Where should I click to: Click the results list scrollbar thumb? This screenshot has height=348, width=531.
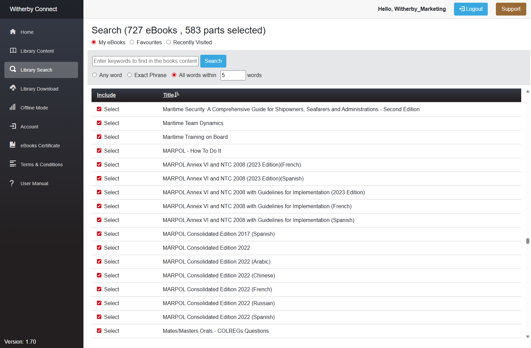tap(528, 241)
